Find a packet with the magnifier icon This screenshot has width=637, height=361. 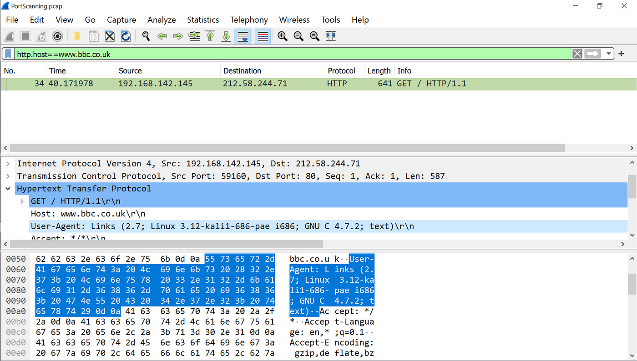pyautogui.click(x=146, y=36)
